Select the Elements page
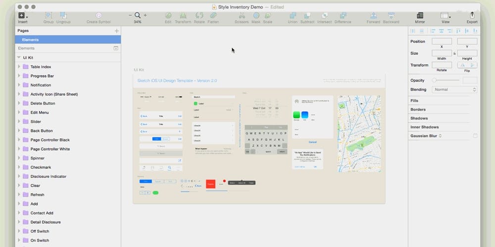495x247 pixels. [x=68, y=40]
